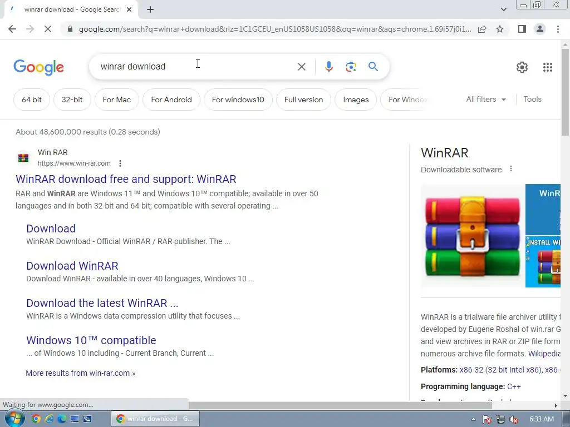Click the Action Center flag tray icon
This screenshot has height=427, width=570.
pos(487,419)
